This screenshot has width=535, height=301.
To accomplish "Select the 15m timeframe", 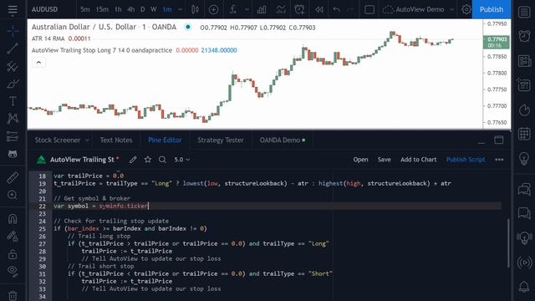I will pos(102,9).
